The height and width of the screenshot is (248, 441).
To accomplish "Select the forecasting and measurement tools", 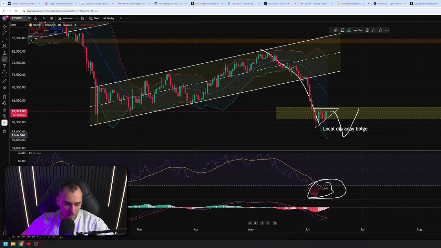I will coord(4,53).
